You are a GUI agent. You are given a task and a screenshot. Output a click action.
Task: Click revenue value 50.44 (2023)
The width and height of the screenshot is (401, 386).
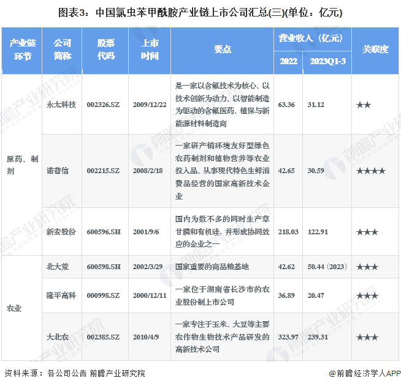point(327,267)
